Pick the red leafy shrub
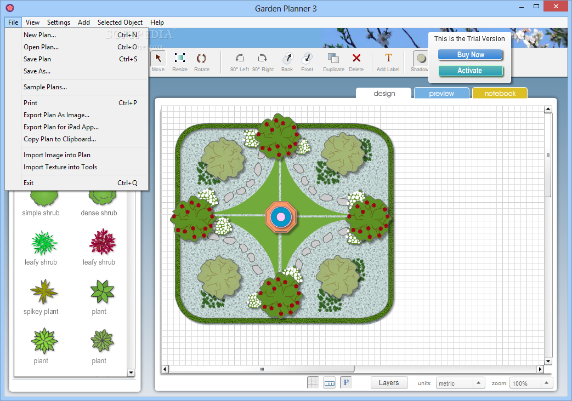Image resolution: width=572 pixels, height=401 pixels. coord(103,242)
